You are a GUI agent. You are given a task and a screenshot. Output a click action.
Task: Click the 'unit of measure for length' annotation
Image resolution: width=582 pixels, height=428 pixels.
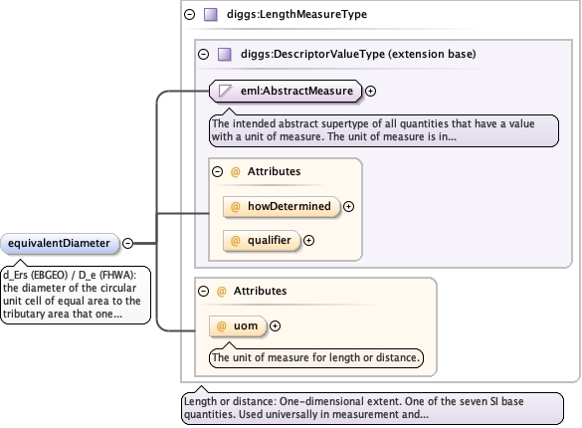pos(316,357)
